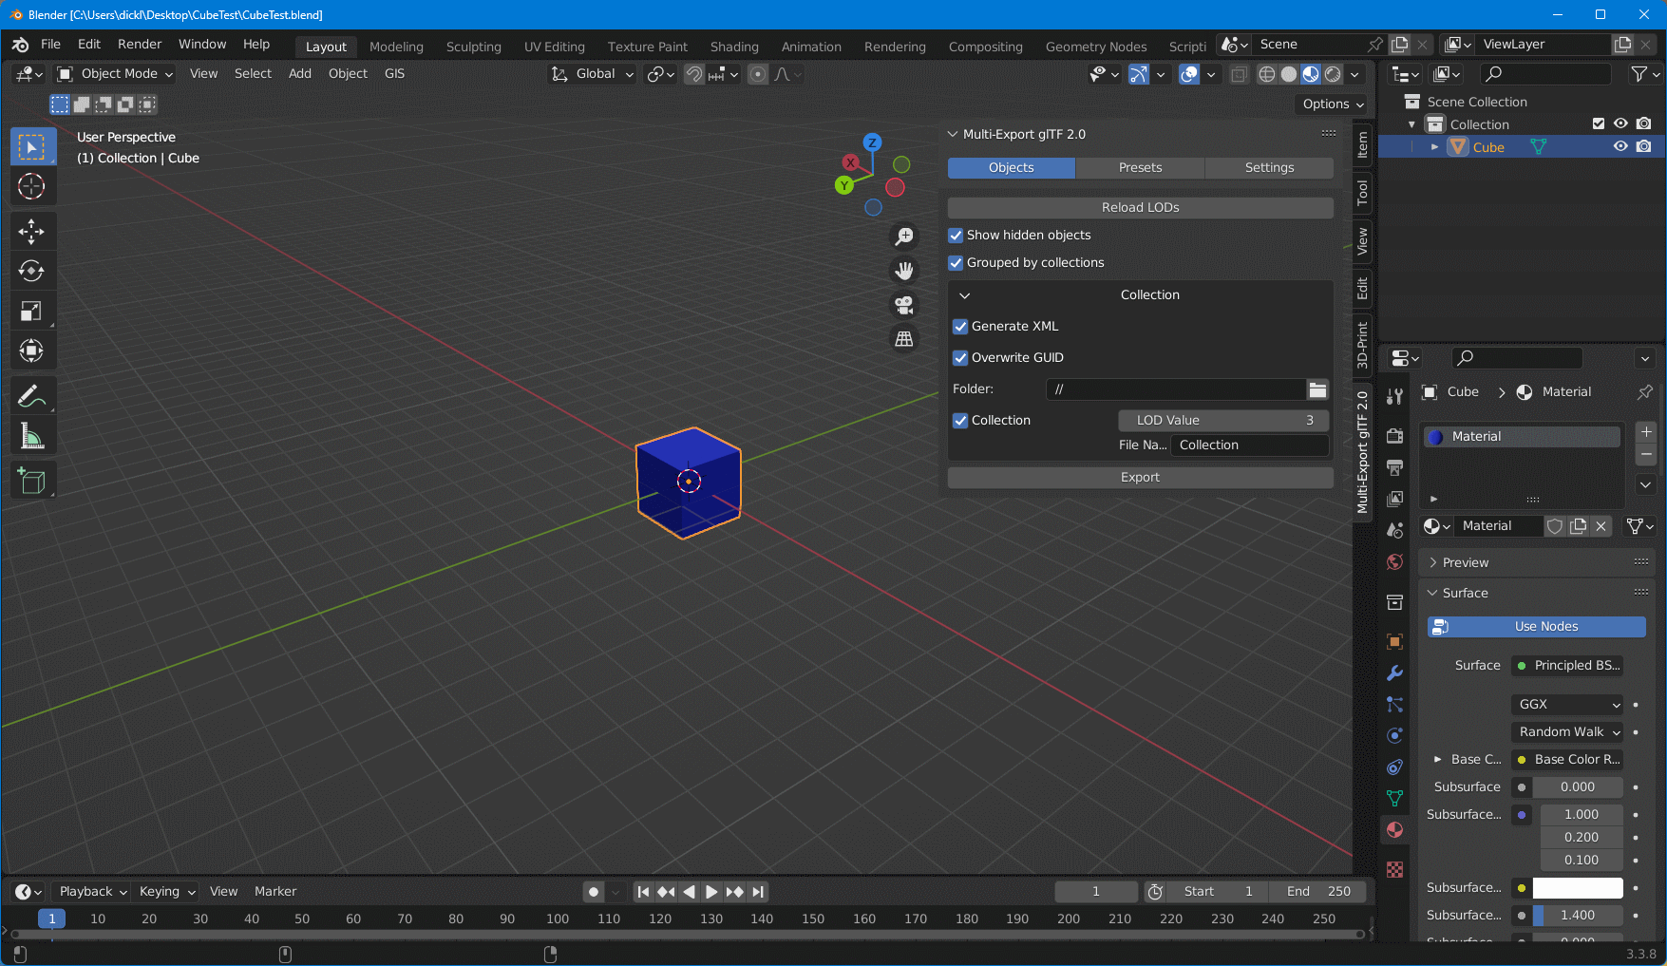The image size is (1667, 966).
Task: Expand the Cube tree item
Action: pyautogui.click(x=1434, y=147)
